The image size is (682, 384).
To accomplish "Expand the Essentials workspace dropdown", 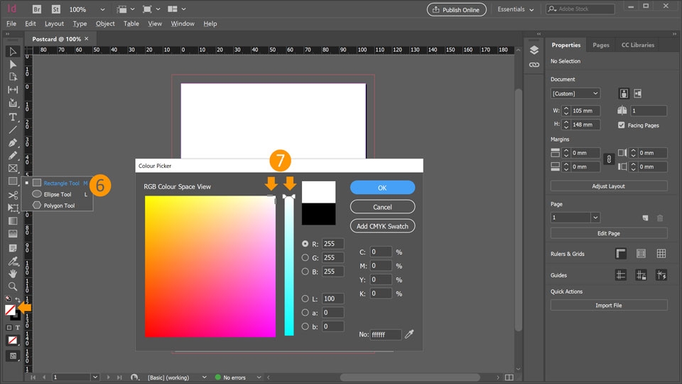I will (516, 9).
